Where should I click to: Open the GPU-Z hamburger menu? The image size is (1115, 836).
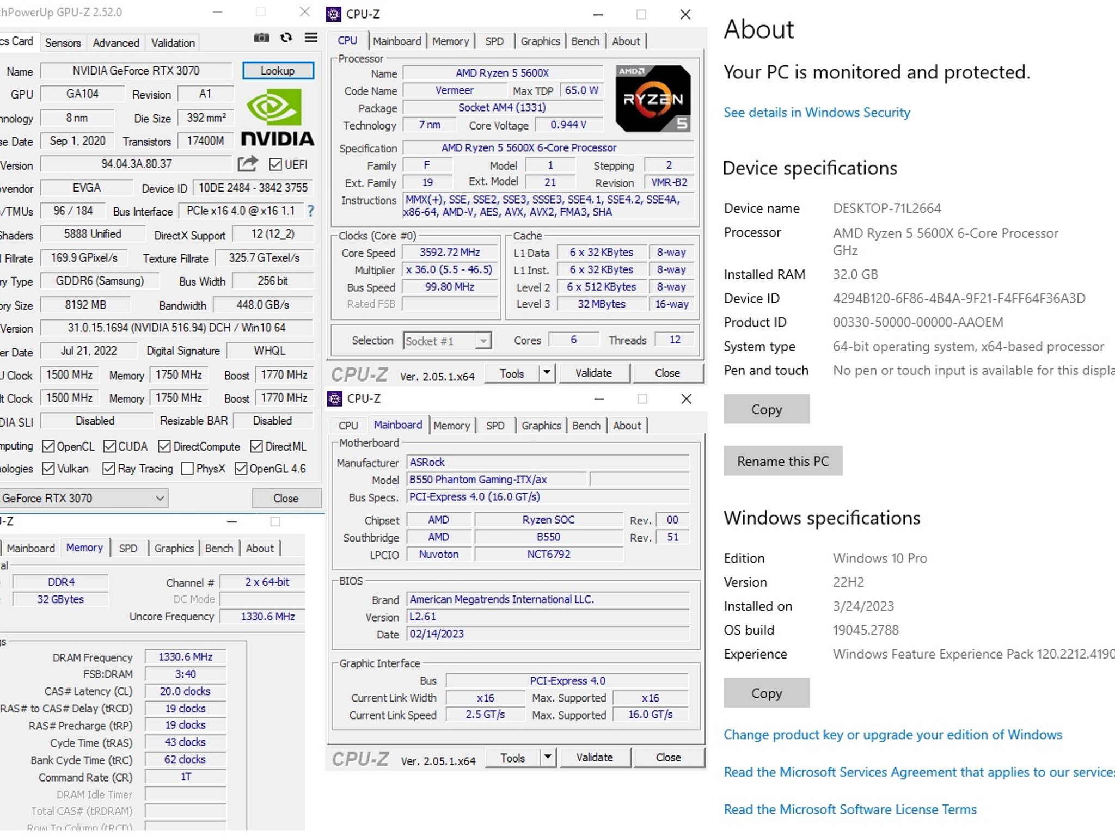[311, 38]
